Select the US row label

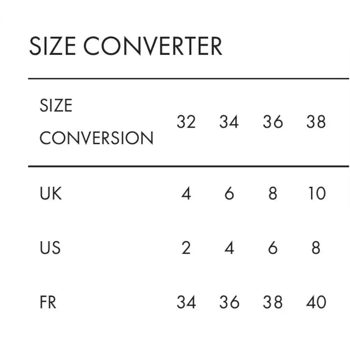tap(50, 248)
